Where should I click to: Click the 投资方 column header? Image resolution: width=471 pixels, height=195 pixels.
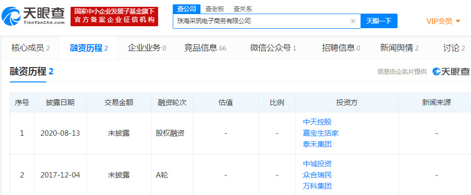click(x=347, y=102)
